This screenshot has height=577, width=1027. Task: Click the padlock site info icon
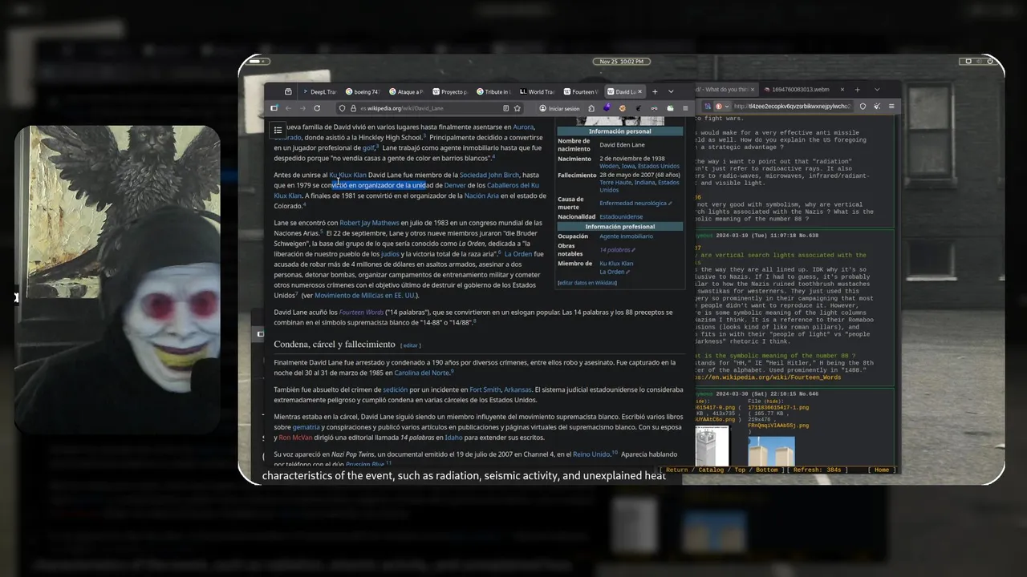[353, 108]
